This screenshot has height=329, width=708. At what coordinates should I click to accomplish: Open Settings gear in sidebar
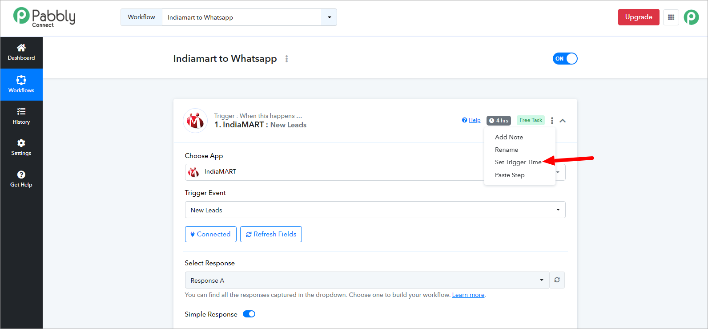click(x=21, y=143)
